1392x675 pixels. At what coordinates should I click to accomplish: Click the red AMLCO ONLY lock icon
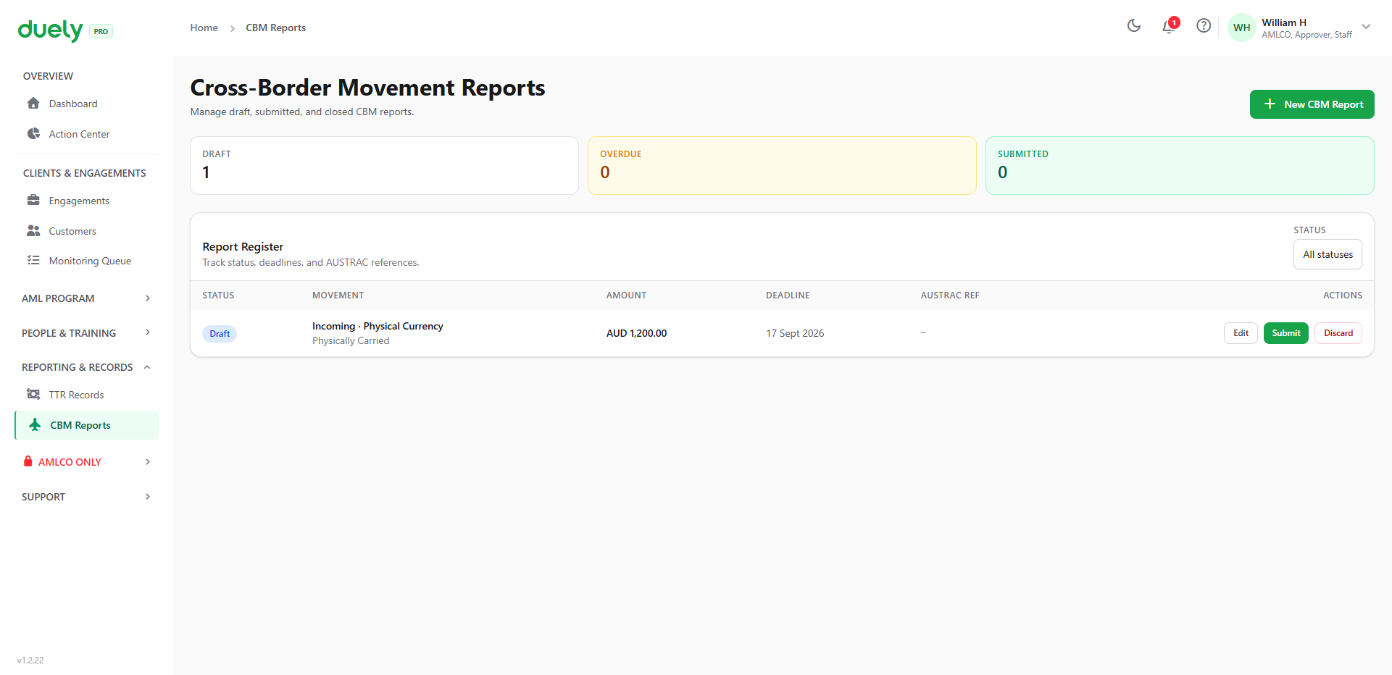pos(28,461)
